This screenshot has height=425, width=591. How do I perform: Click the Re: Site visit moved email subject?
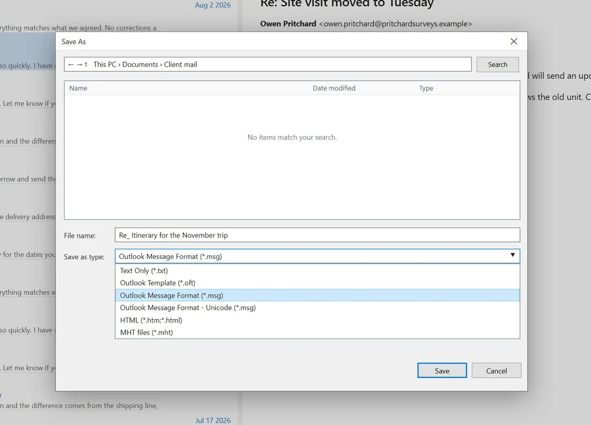click(347, 4)
